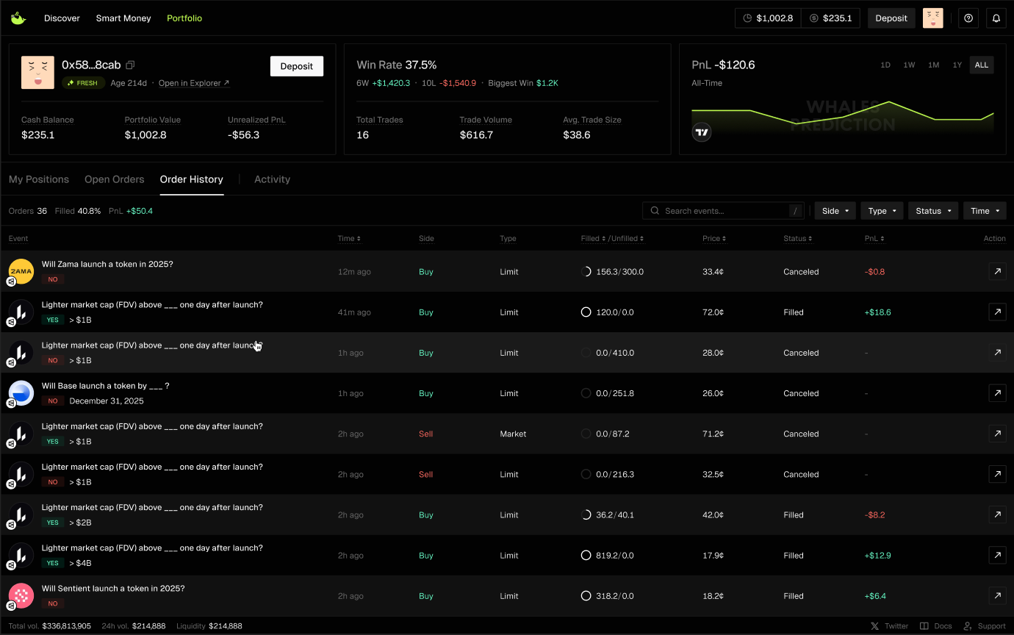
Task: Select the 1M PnL timeframe
Action: tap(933, 65)
